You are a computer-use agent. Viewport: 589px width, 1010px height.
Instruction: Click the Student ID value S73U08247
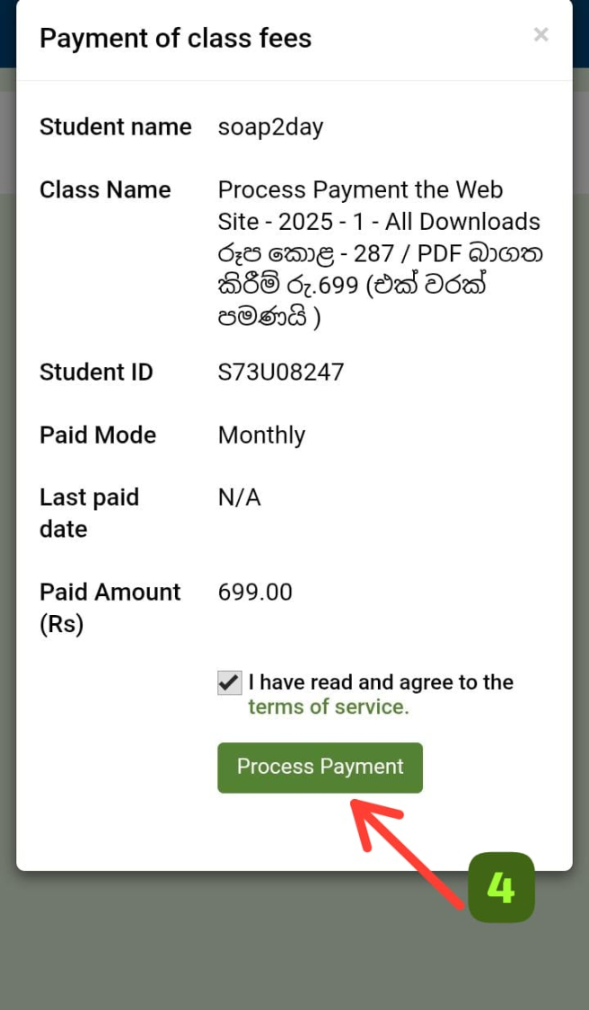(x=280, y=372)
